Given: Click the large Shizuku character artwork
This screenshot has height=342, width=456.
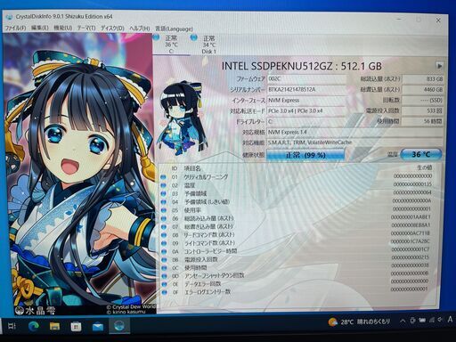Looking at the screenshot, I should click(79, 174).
